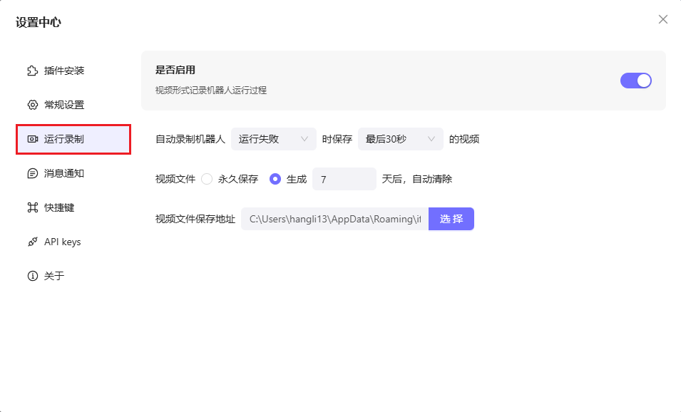
Task: Go to the API keys page
Action: tap(63, 242)
